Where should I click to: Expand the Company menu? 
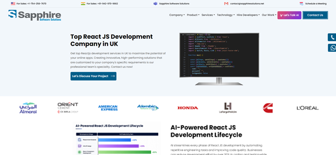177,15
